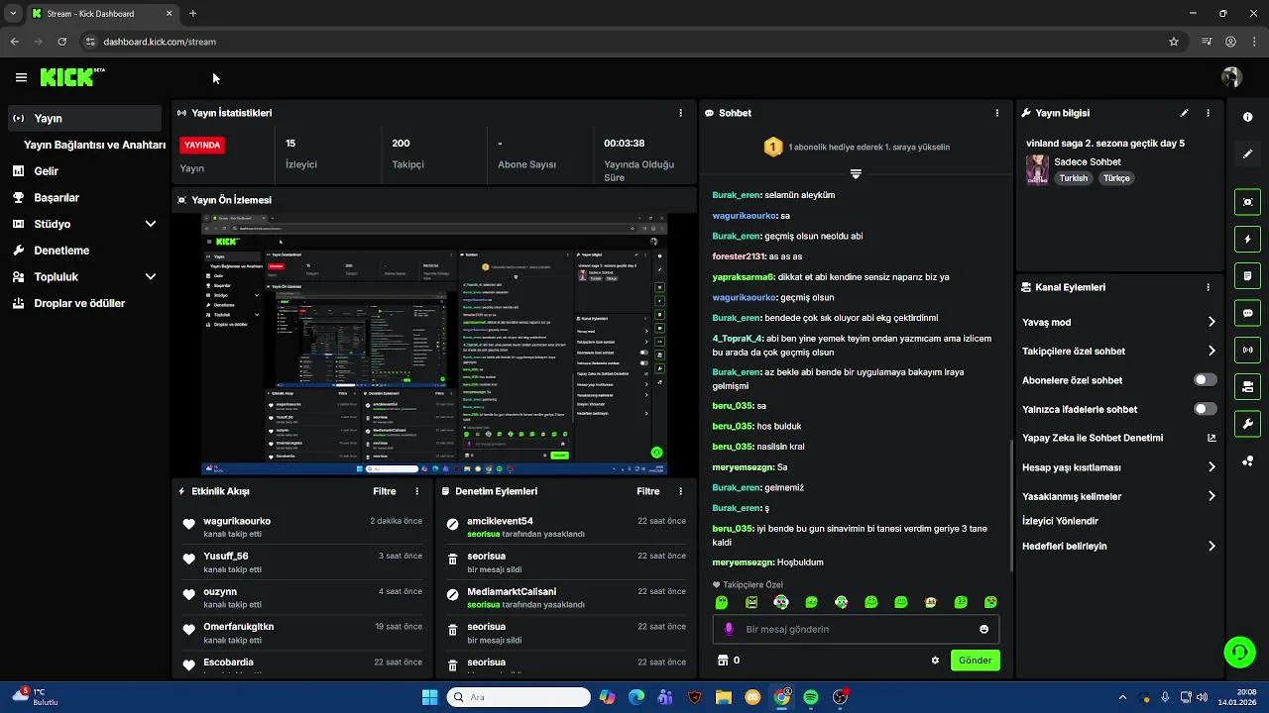Viewport: 1269px width, 713px height.
Task: Click the green Gönder button
Action: (x=975, y=661)
